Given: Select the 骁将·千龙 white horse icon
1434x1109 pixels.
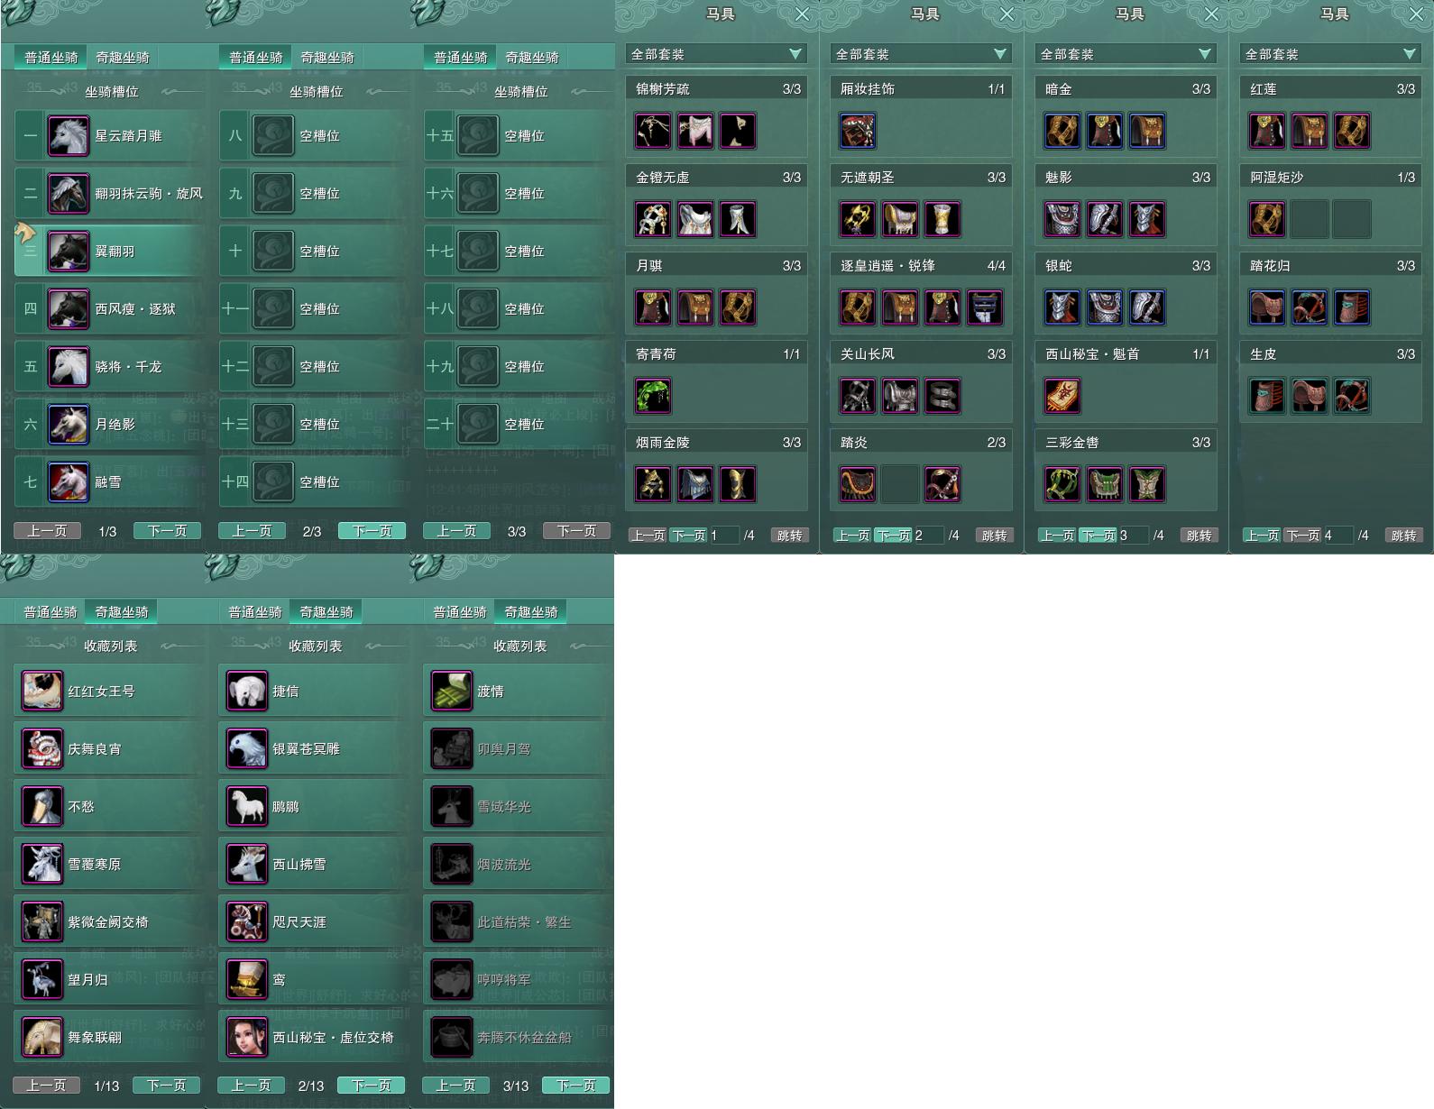Looking at the screenshot, I should click(x=69, y=367).
